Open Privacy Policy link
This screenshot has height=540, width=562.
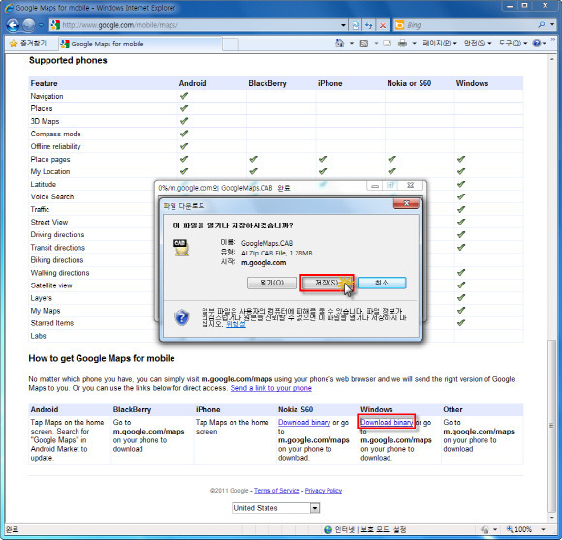pyautogui.click(x=324, y=491)
